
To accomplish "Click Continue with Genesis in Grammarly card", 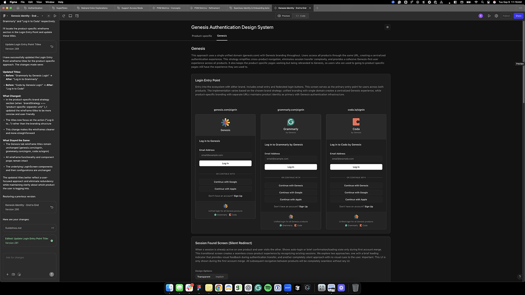I will coord(291,185).
